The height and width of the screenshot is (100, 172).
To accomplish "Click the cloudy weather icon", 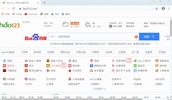I will (66, 24).
